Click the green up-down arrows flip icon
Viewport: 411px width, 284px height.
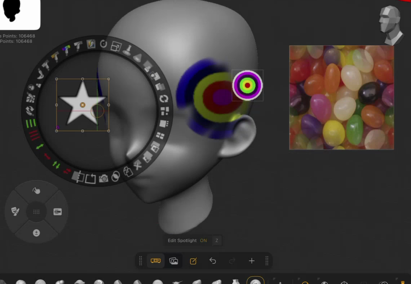point(56,165)
